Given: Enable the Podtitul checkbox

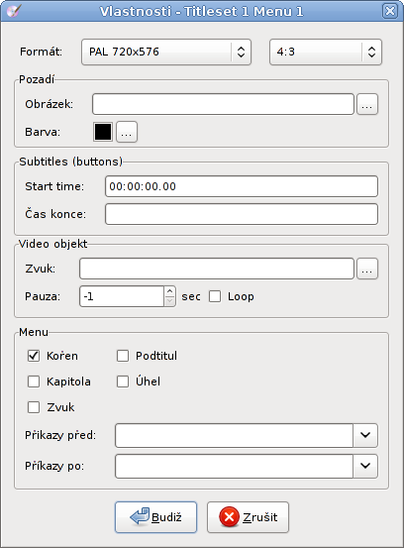Looking at the screenshot, I should (123, 356).
